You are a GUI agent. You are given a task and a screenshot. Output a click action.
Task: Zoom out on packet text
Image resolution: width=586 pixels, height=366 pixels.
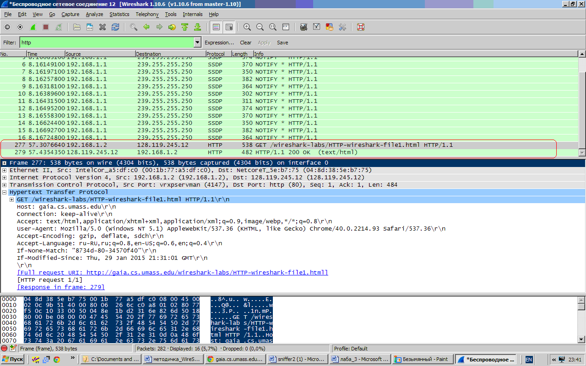[x=260, y=27]
